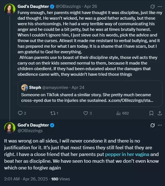Open quoted tweet by Steph @amayomiee
Image resolution: width=165 pixels, height=186 pixels.
pos(90,94)
